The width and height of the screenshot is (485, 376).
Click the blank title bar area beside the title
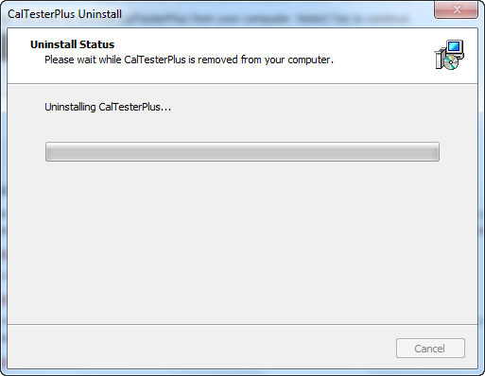(277, 14)
